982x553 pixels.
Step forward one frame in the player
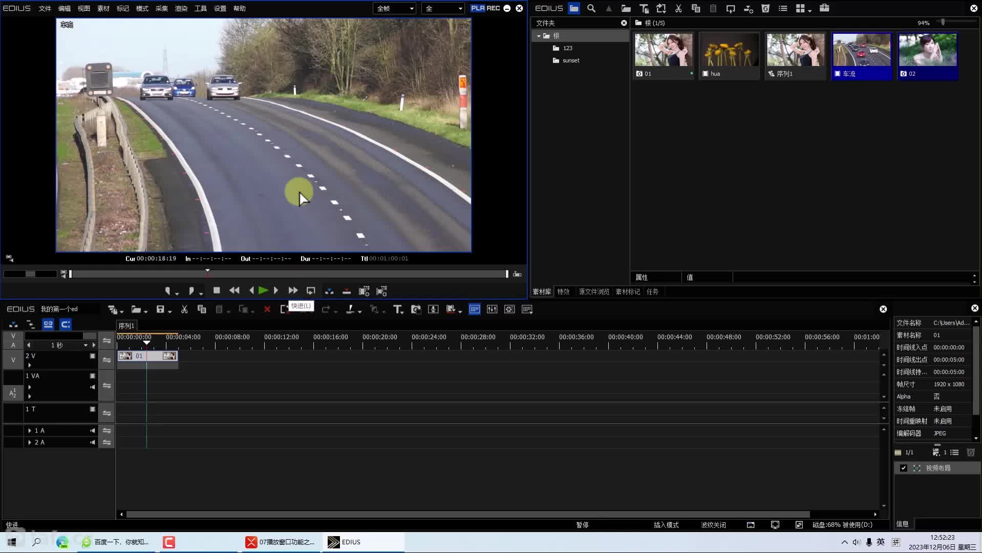(x=276, y=290)
